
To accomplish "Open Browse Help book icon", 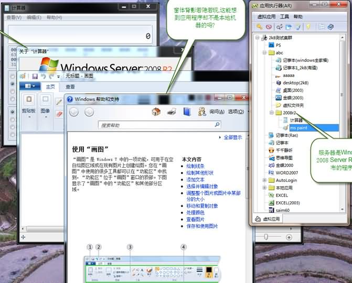I will tap(187, 112).
